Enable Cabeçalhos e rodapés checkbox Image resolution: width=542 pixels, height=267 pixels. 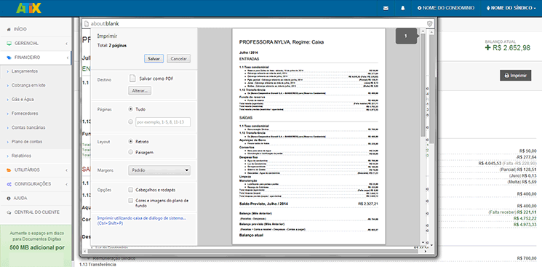pos(131,190)
